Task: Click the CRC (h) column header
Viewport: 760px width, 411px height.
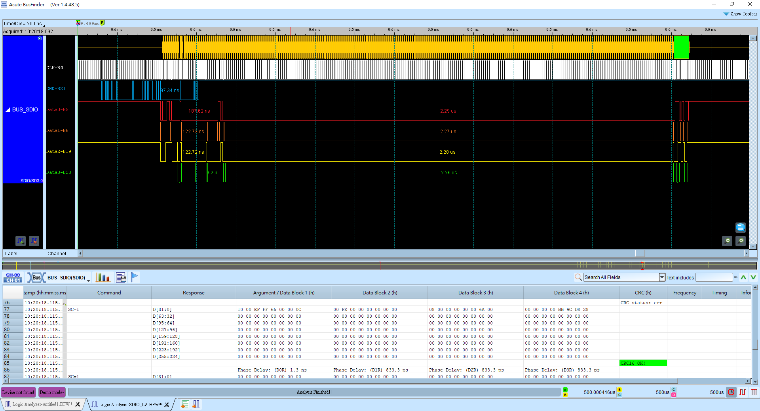Action: (x=643, y=293)
